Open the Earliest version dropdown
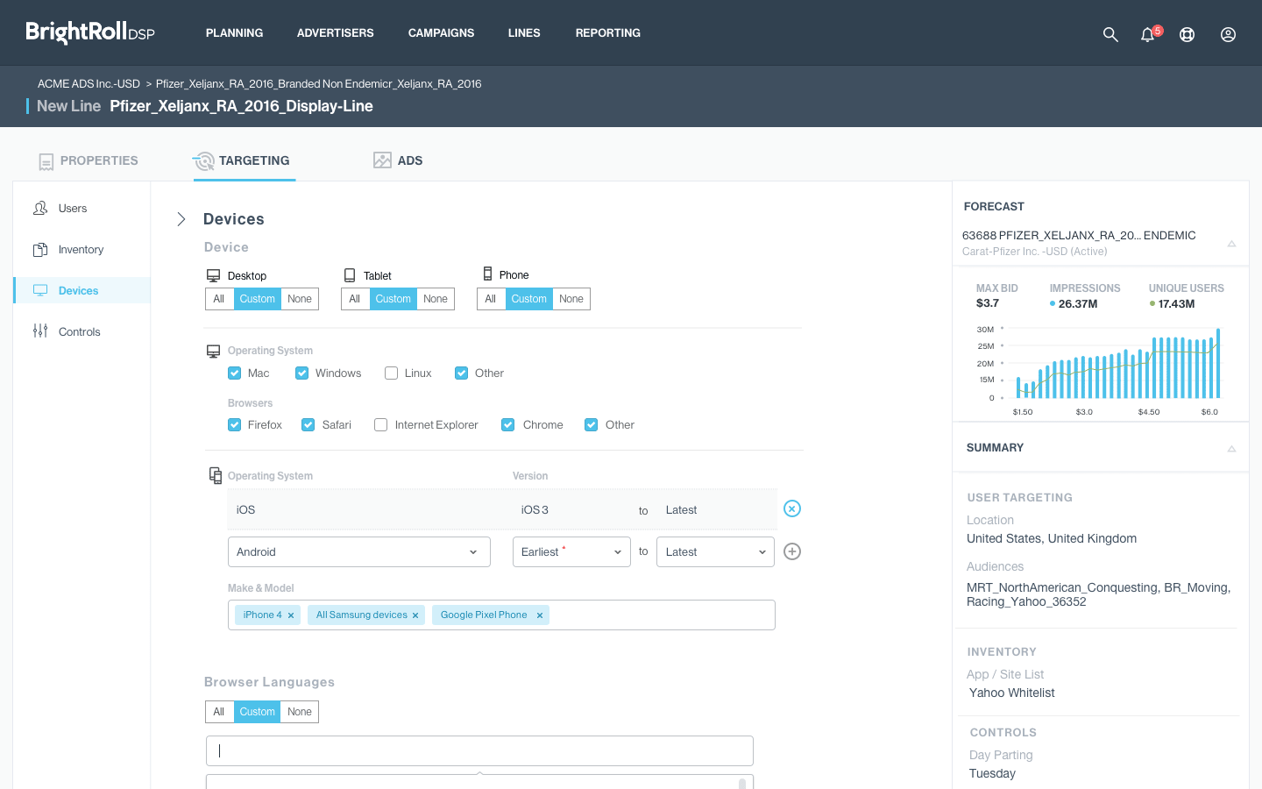This screenshot has width=1262, height=789. [x=571, y=551]
